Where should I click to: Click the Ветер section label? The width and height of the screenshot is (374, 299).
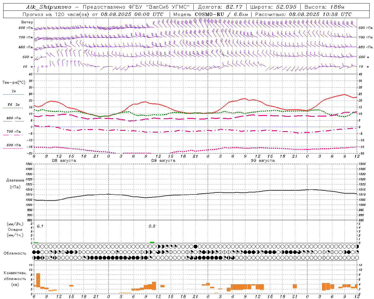(27, 22)
